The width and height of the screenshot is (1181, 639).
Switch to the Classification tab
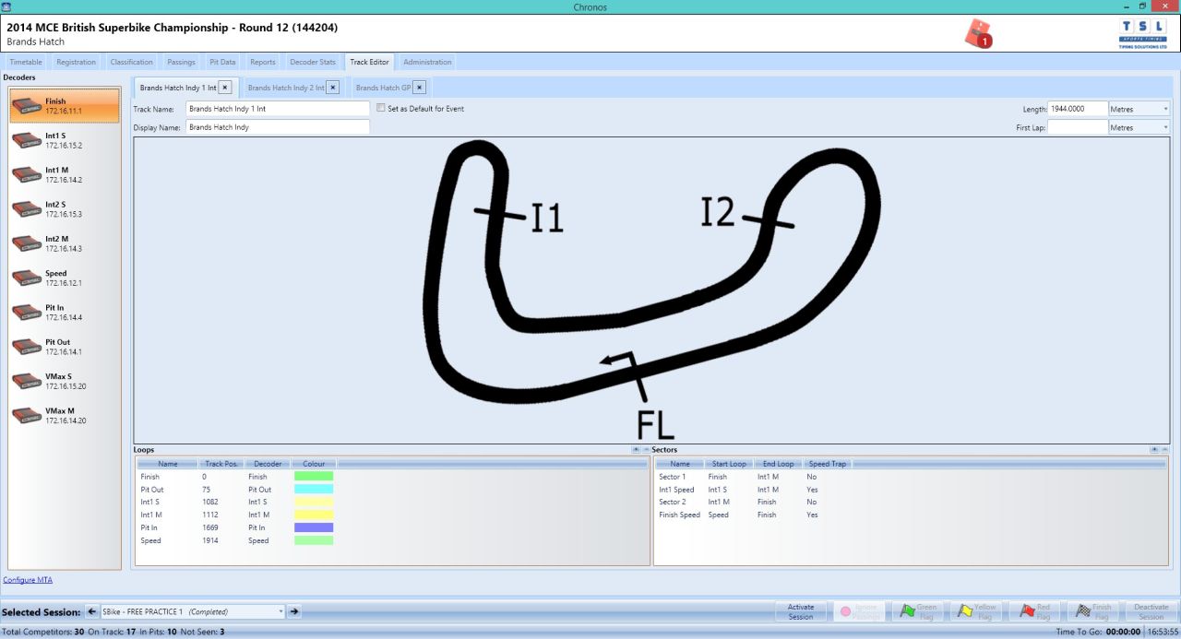coord(131,62)
